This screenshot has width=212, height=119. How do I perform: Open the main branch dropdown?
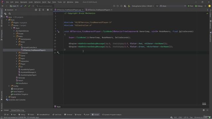[x=14, y=6]
